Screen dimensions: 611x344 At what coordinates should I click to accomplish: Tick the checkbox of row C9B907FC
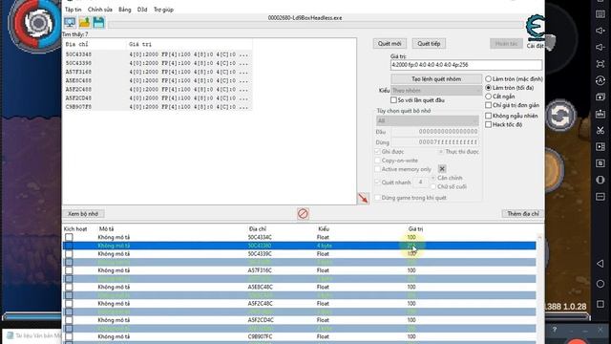(69, 336)
